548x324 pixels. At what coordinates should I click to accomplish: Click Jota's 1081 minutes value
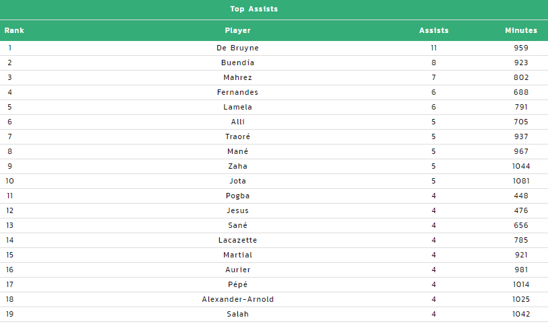pyautogui.click(x=521, y=181)
